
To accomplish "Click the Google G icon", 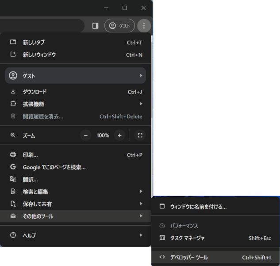I will pos(13,167).
